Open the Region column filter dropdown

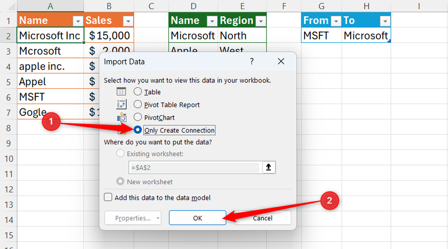pyautogui.click(x=261, y=21)
